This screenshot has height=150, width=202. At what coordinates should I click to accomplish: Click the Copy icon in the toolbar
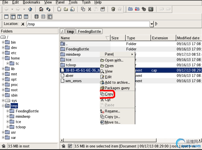click(x=83, y=9)
